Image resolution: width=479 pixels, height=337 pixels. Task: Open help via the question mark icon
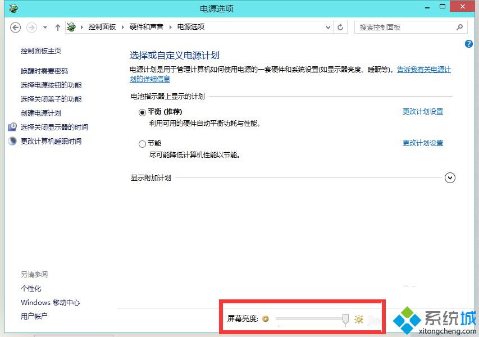tap(468, 44)
